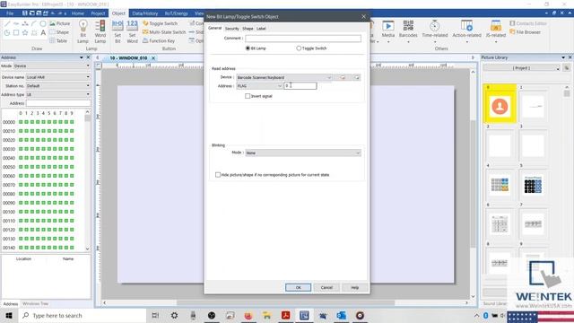Viewport: 574px width, 323px height.
Task: Open Address type LB dropdown
Action: pos(57,94)
